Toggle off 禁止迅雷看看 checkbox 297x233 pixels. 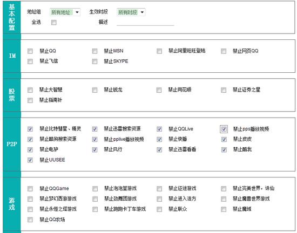[x=159, y=150]
